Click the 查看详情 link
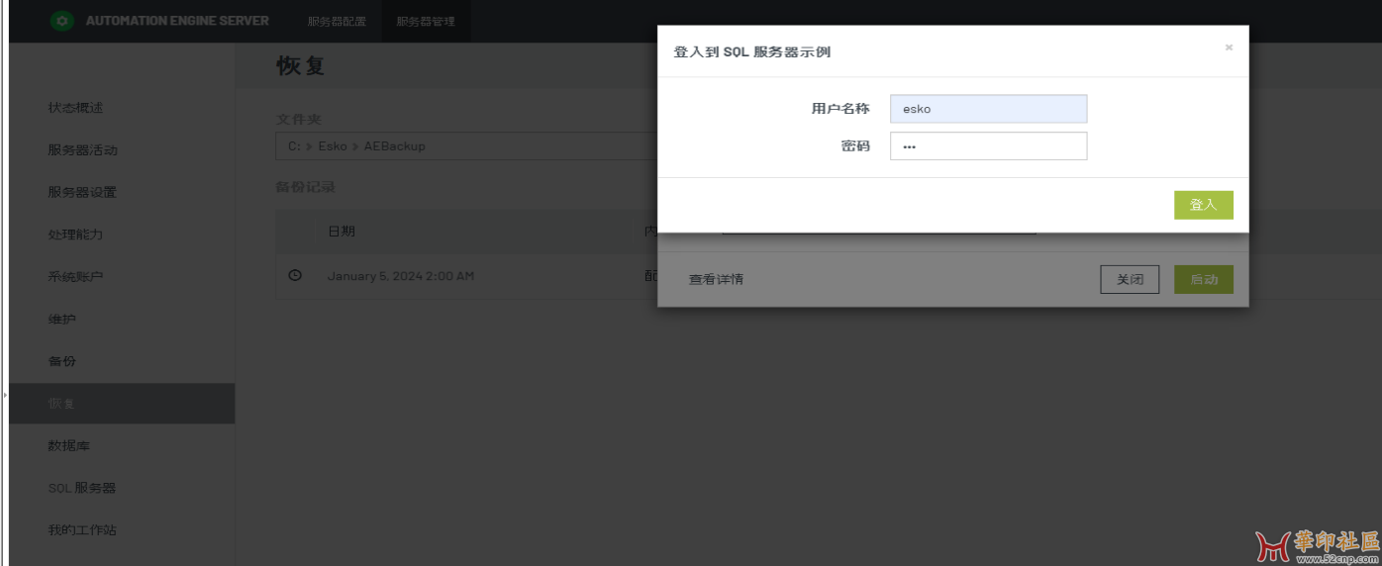The image size is (1382, 566). (x=716, y=280)
